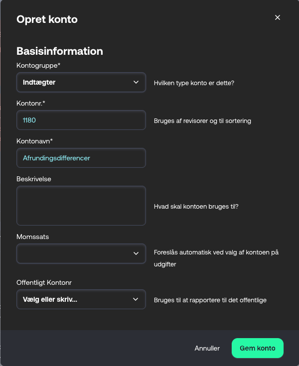
Task: Click the Kontonavn field with Afrundingsdifferencer
Action: (81, 158)
